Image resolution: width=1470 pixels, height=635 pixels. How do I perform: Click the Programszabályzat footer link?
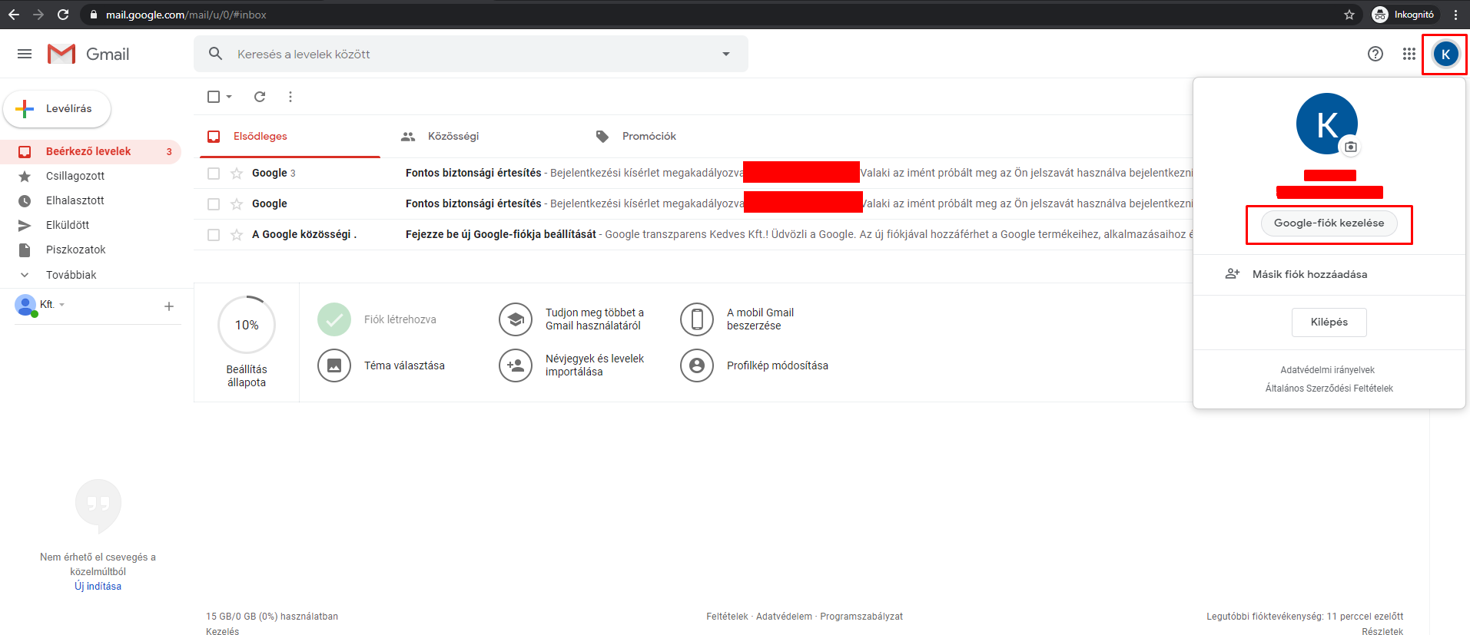tap(861, 617)
